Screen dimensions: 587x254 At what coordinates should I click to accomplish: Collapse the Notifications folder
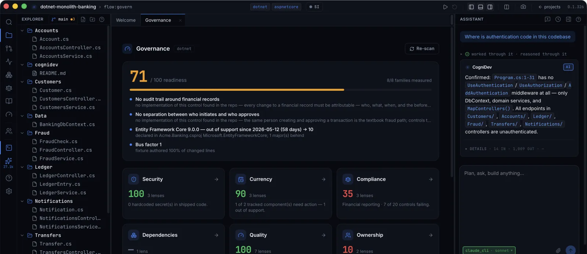coord(22,201)
